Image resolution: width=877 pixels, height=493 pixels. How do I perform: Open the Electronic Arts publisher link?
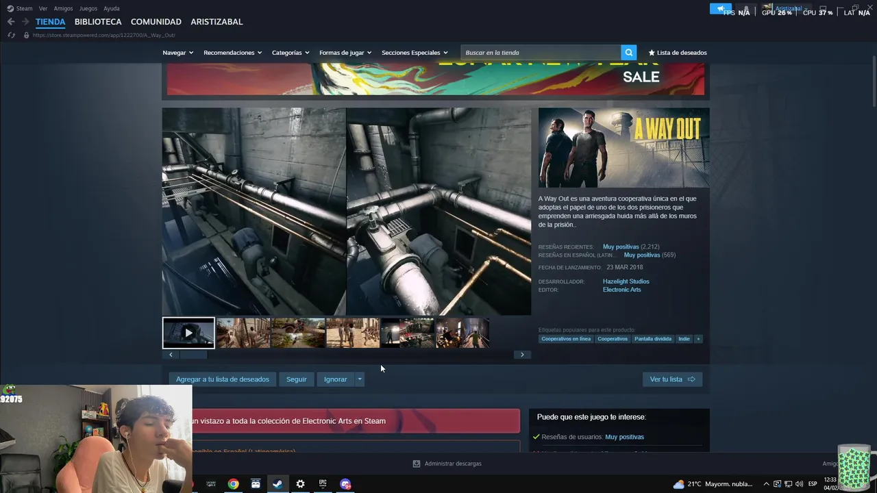(622, 290)
